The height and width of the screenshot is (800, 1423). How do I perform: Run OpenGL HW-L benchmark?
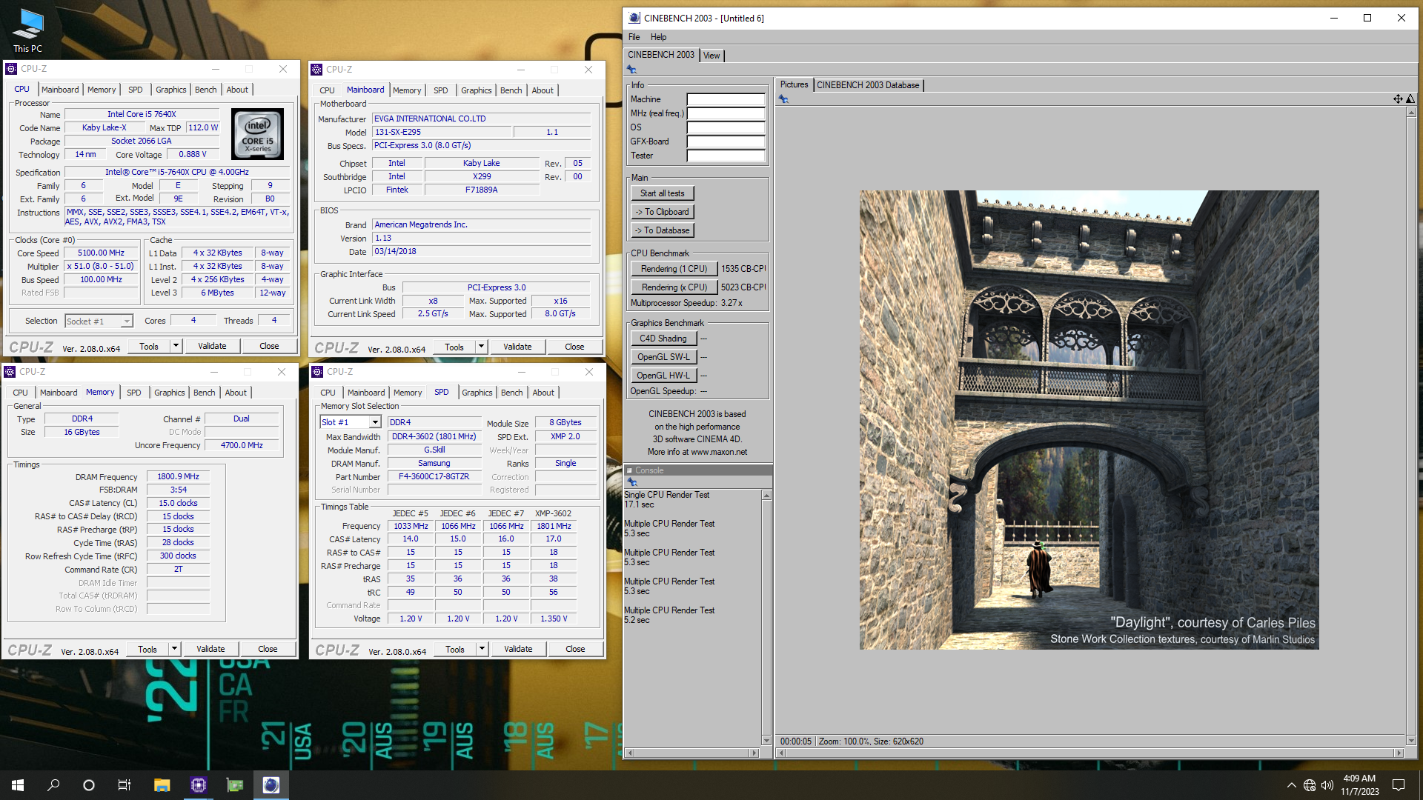coord(663,376)
